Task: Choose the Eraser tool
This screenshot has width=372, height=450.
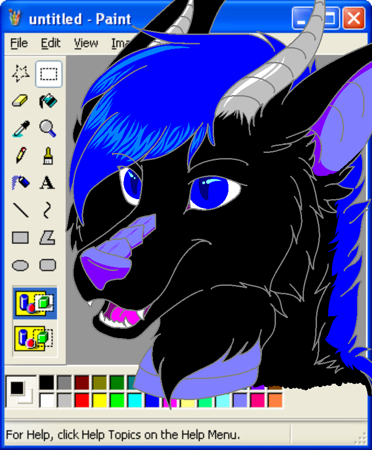Action: point(21,101)
